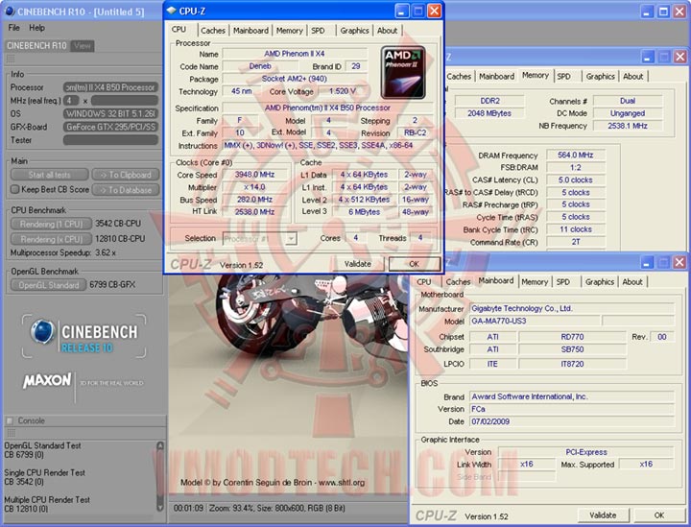Select About tab in memory CPU-Z window

pyautogui.click(x=632, y=76)
